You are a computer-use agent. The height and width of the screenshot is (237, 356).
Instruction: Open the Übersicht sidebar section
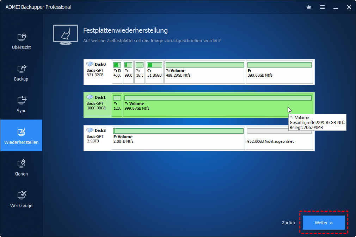22,41
